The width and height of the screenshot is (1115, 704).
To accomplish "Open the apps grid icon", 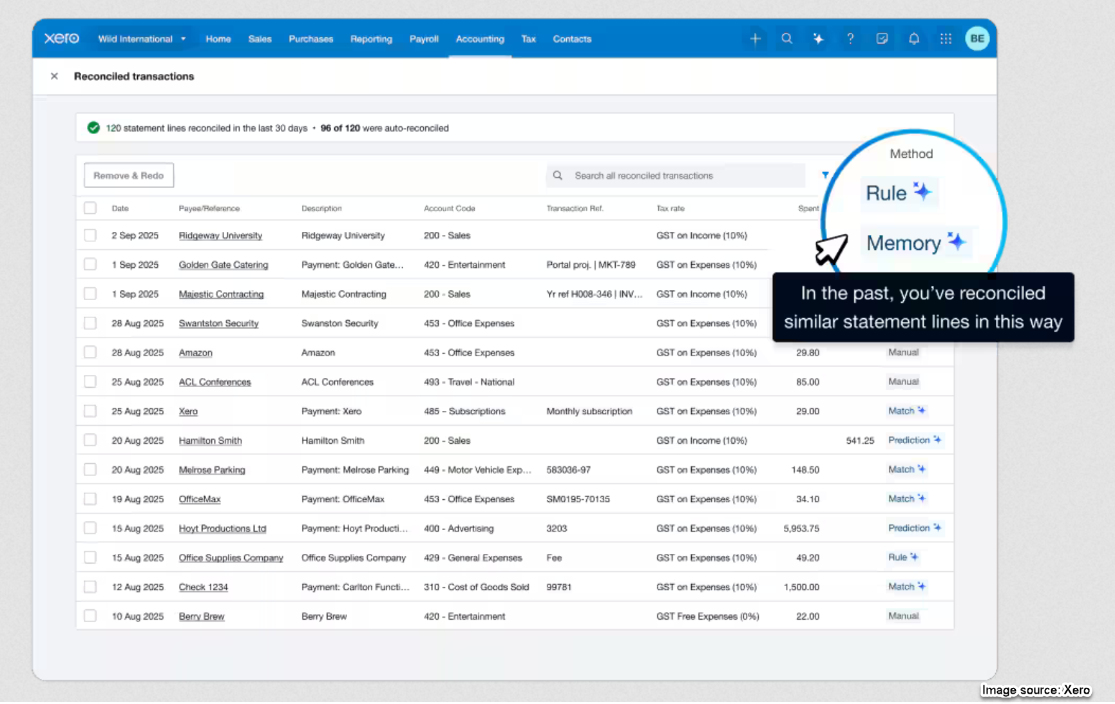I will point(945,39).
